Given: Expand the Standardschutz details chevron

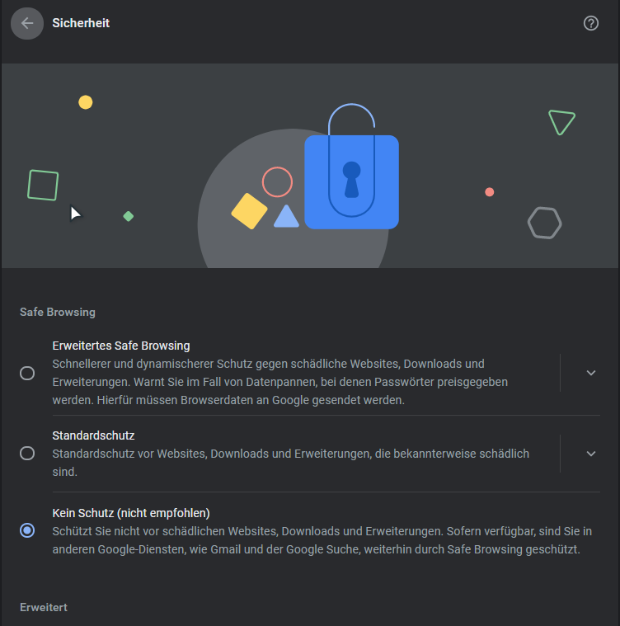Looking at the screenshot, I should pos(591,454).
